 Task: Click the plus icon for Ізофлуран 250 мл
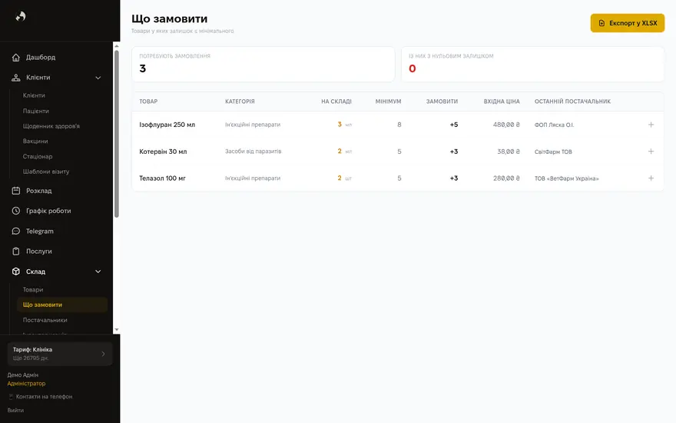[x=651, y=125]
